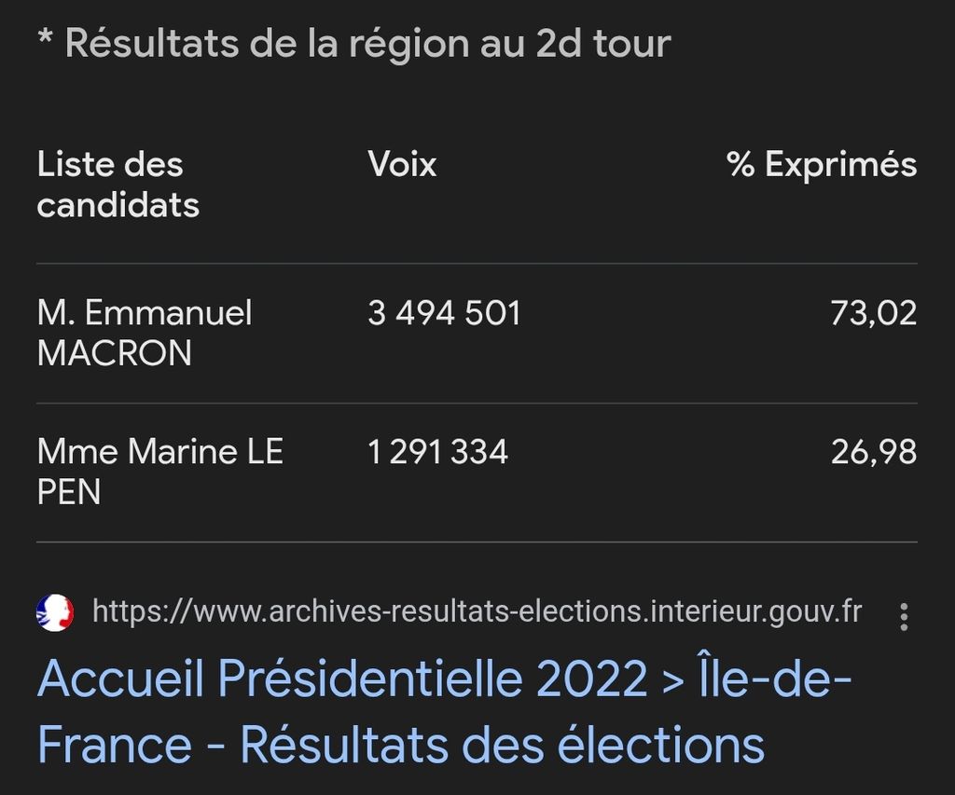Click Le Pen's percentage 26,98
955x795 pixels.
[874, 452]
